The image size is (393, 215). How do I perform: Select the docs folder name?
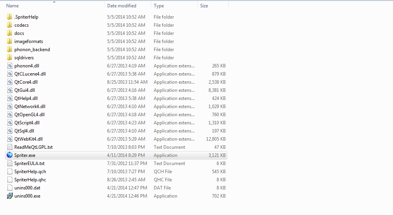[x=19, y=33]
